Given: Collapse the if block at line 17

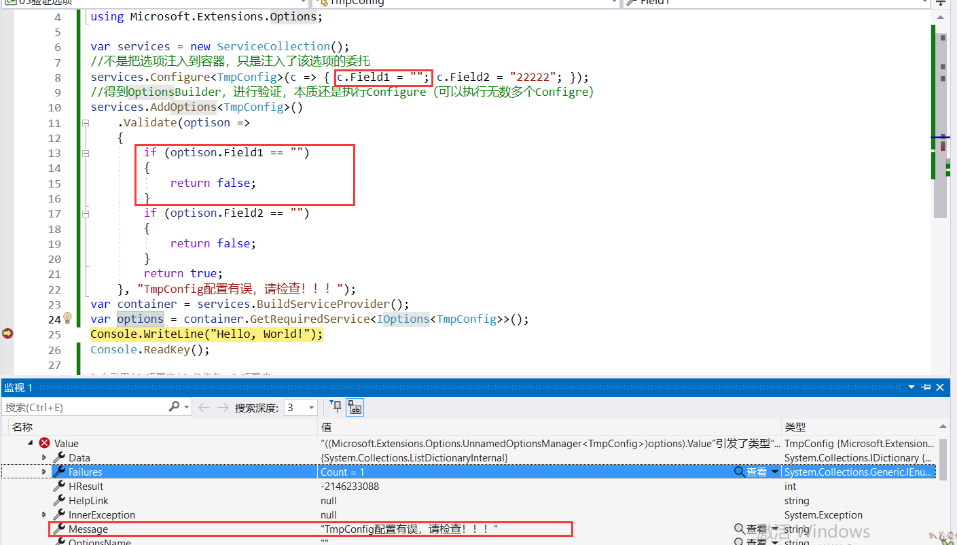Looking at the screenshot, I should (86, 213).
